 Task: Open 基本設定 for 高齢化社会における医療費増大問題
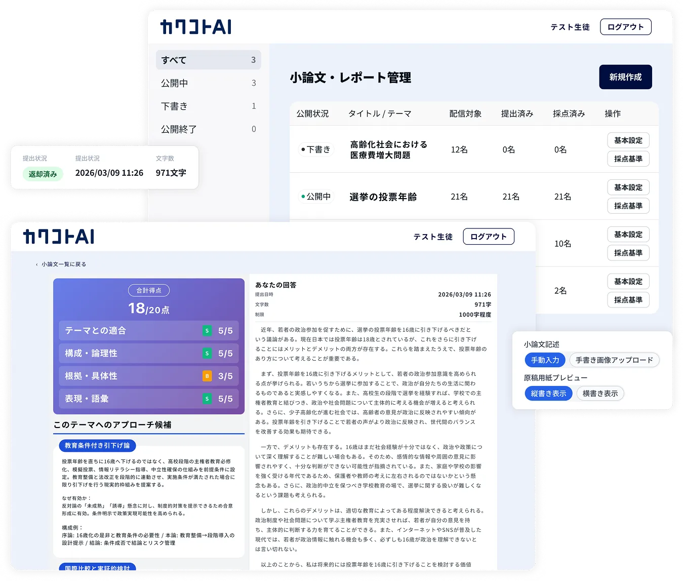click(628, 140)
